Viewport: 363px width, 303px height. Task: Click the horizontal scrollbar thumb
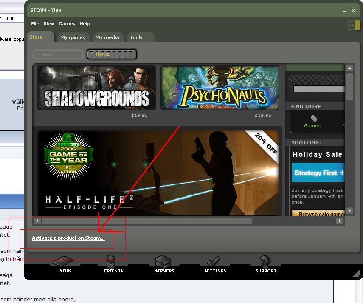pyautogui.click(x=147, y=221)
